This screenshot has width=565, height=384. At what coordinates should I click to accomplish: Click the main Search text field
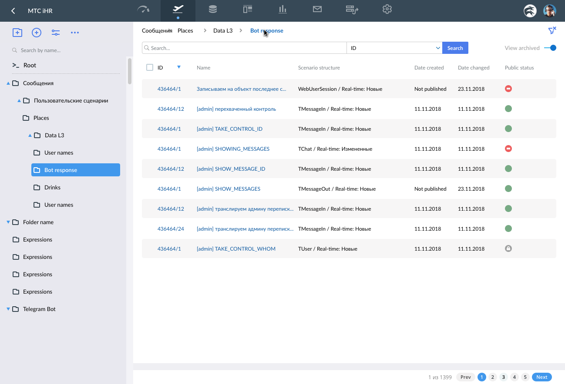(244, 48)
